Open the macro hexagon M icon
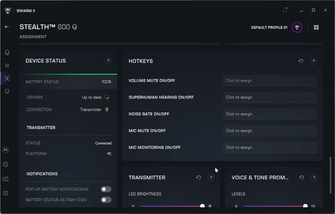The height and width of the screenshot is (214, 335). click(6, 150)
